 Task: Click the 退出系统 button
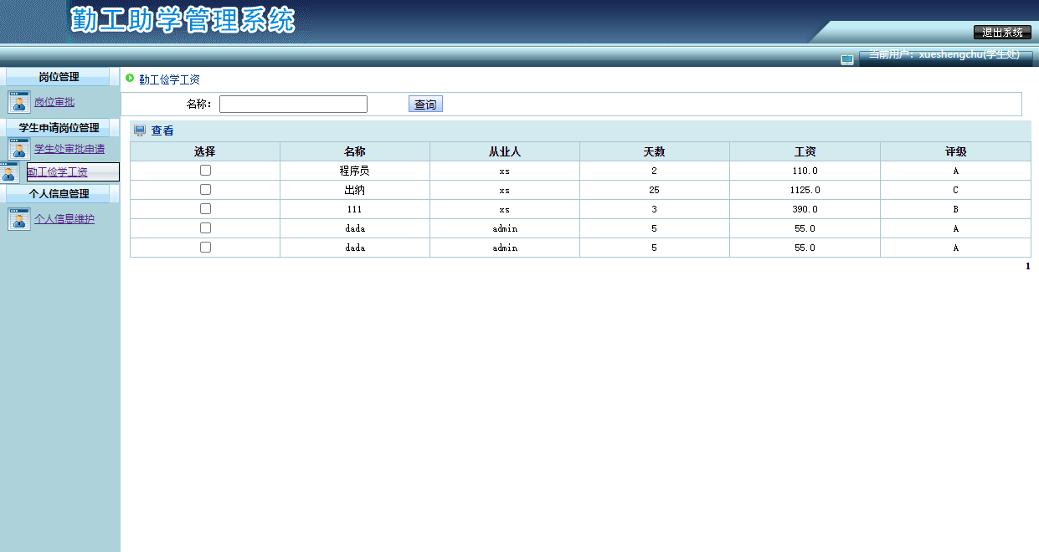tap(1004, 33)
